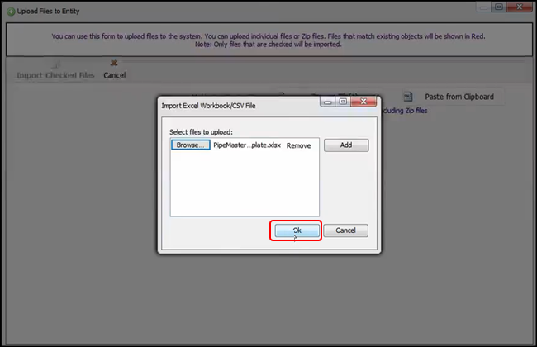Image resolution: width=537 pixels, height=347 pixels.
Task: Close the Upload Files to Entity window
Action: tap(520, 7)
